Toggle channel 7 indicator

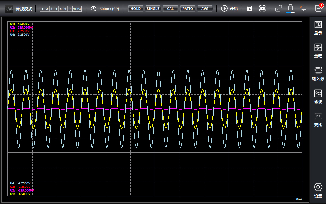[70, 9]
